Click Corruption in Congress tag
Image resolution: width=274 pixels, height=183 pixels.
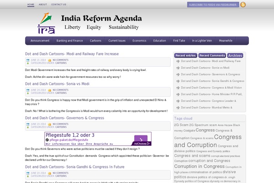pyautogui.click(x=200, y=167)
